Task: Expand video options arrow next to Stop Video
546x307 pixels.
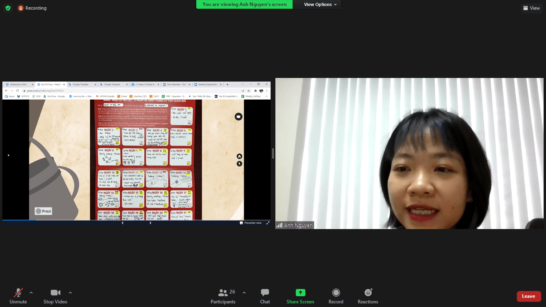Action: [x=70, y=292]
